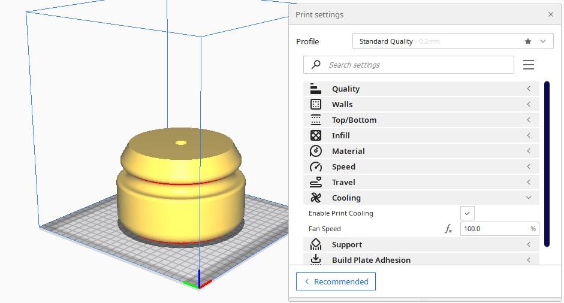Collapse the Cooling section chevron
This screenshot has height=303, width=564.
click(529, 198)
